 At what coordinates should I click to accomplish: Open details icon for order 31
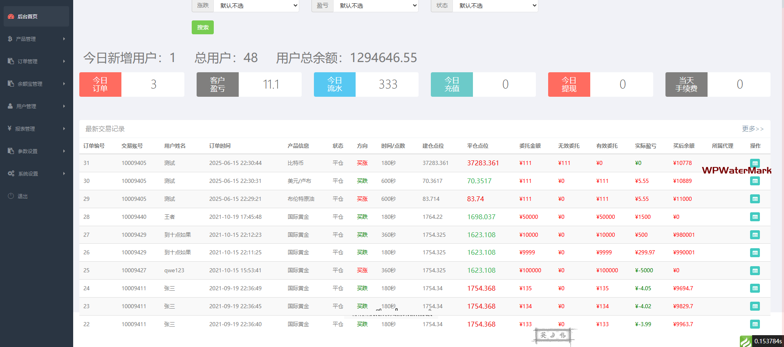pyautogui.click(x=755, y=163)
